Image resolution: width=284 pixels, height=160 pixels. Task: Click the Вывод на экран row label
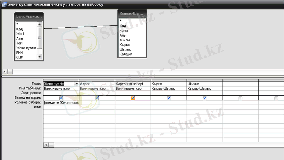coord(28,97)
